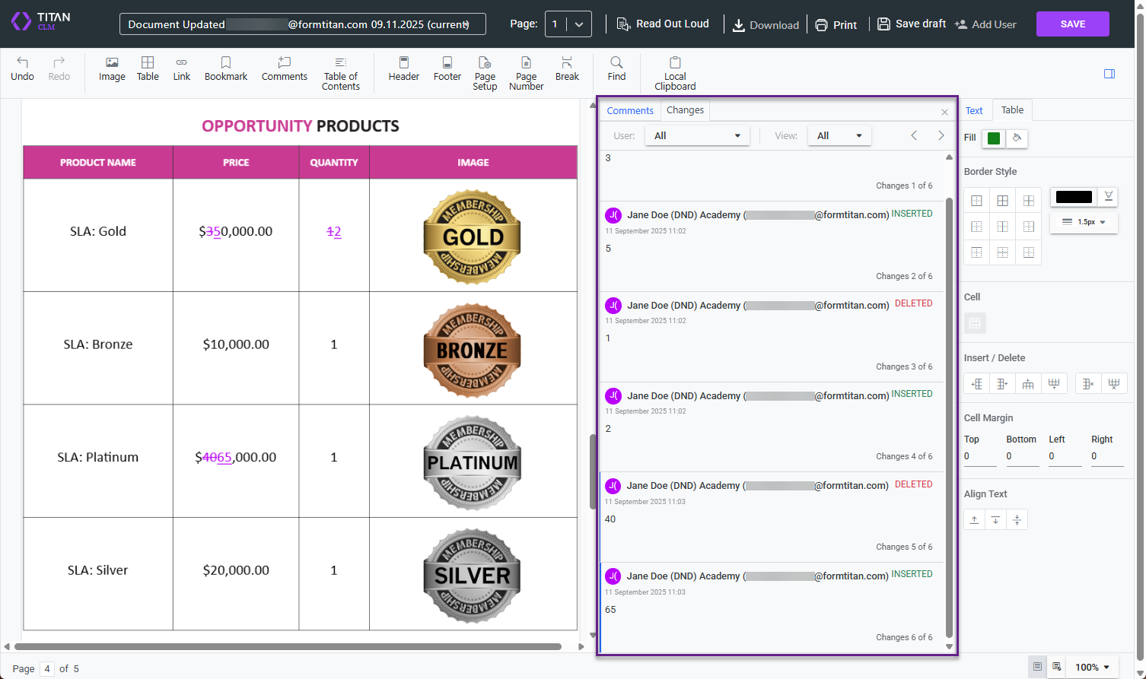Viewport: 1146px width, 679px height.
Task: Click the Save draft button
Action: [912, 24]
